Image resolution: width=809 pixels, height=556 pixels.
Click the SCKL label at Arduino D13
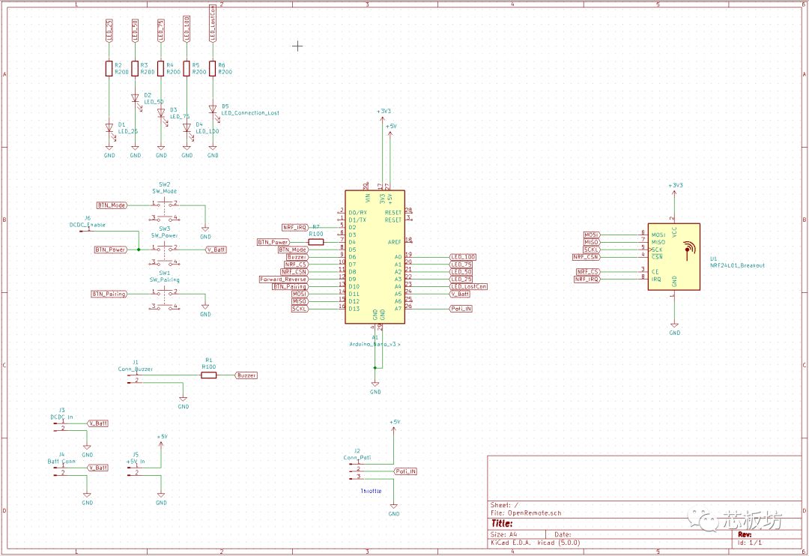click(x=300, y=309)
